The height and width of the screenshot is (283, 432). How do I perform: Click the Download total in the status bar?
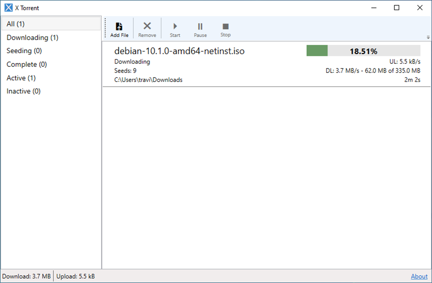26,276
